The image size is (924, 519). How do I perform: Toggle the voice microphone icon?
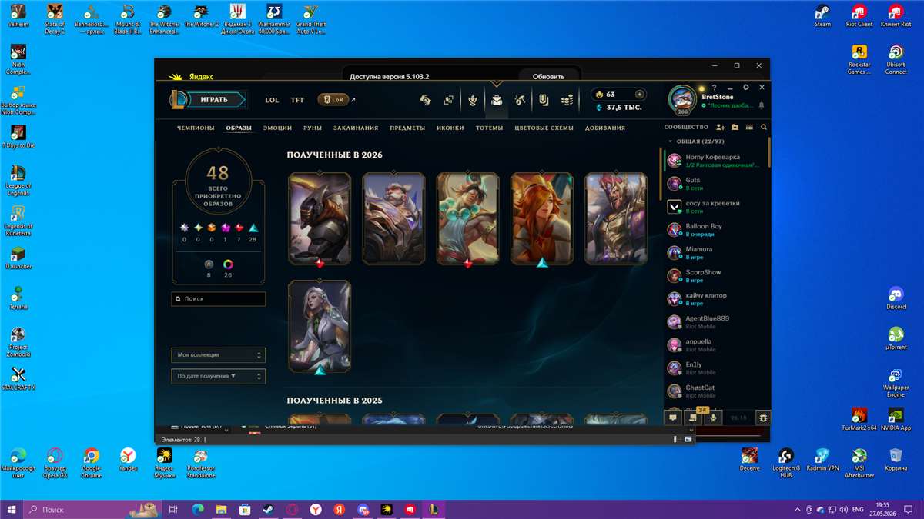[714, 418]
